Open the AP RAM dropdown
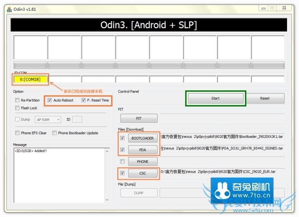 tap(48, 119)
